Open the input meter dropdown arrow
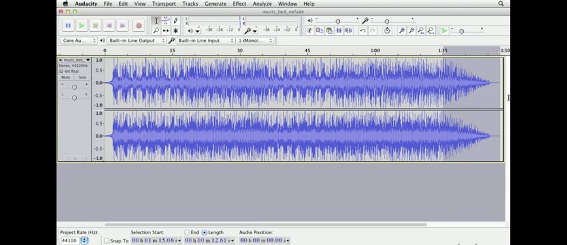The height and width of the screenshot is (245, 567). (x=255, y=31)
